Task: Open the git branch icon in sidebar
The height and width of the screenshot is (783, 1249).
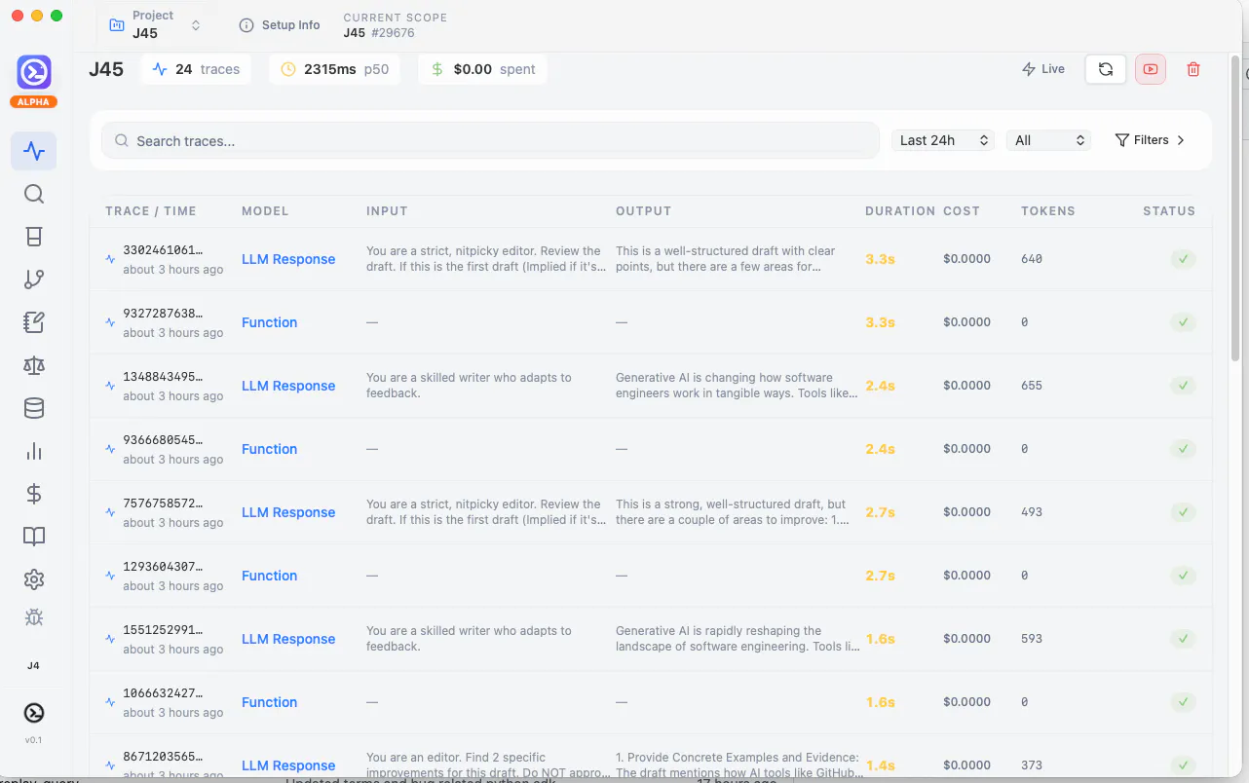Action: pyautogui.click(x=34, y=280)
